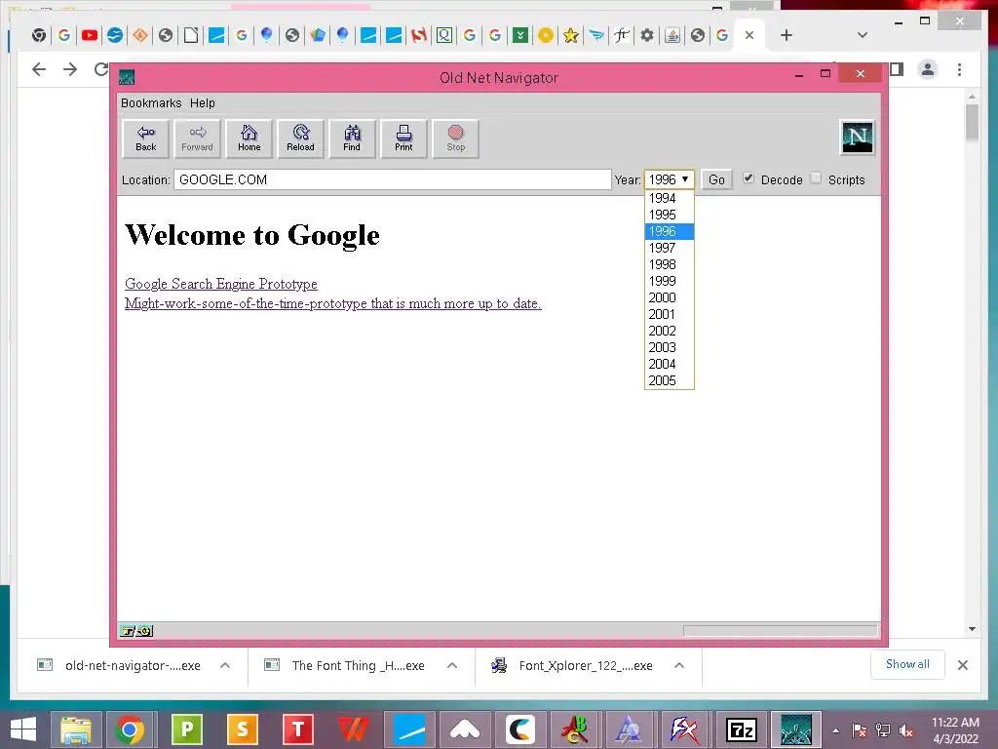Open the Might-work-some-of-the-time-prototype link
This screenshot has width=998, height=749.
tap(333, 303)
